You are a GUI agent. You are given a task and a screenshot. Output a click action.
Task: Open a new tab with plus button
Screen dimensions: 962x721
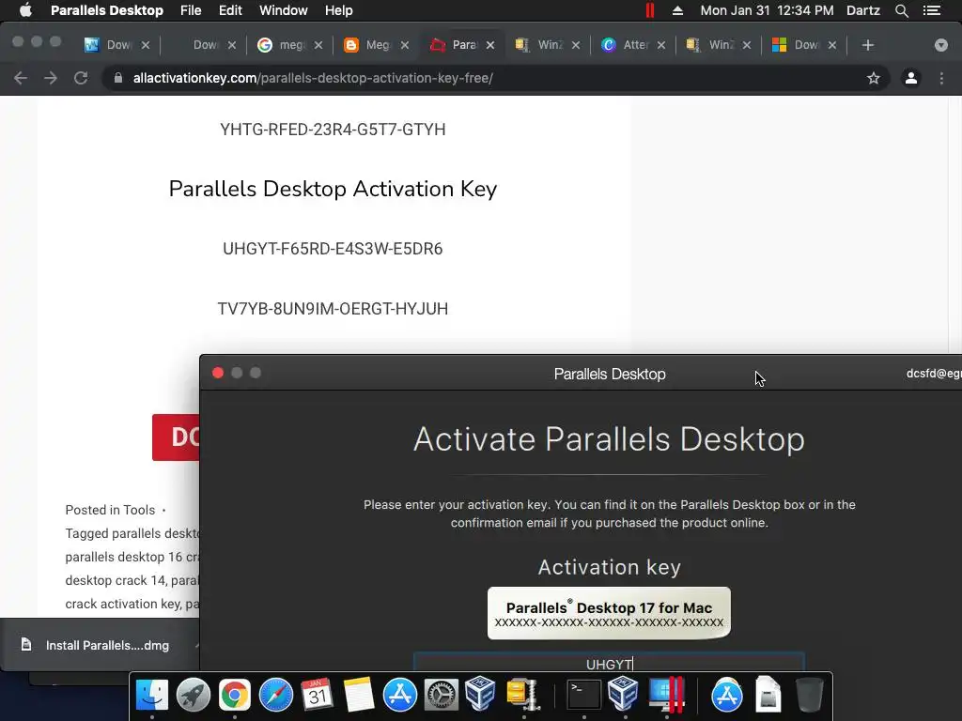[x=867, y=45]
